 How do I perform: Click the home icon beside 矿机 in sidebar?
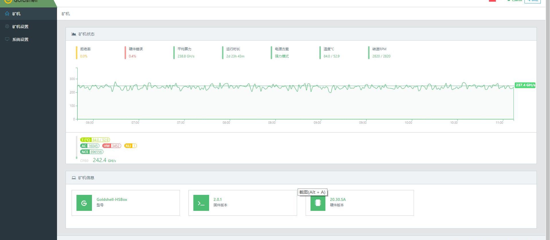coord(7,13)
